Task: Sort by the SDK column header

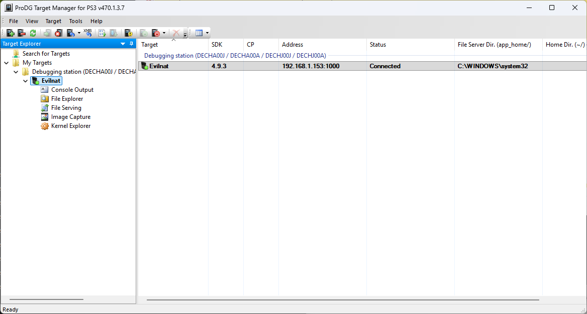Action: click(226, 45)
